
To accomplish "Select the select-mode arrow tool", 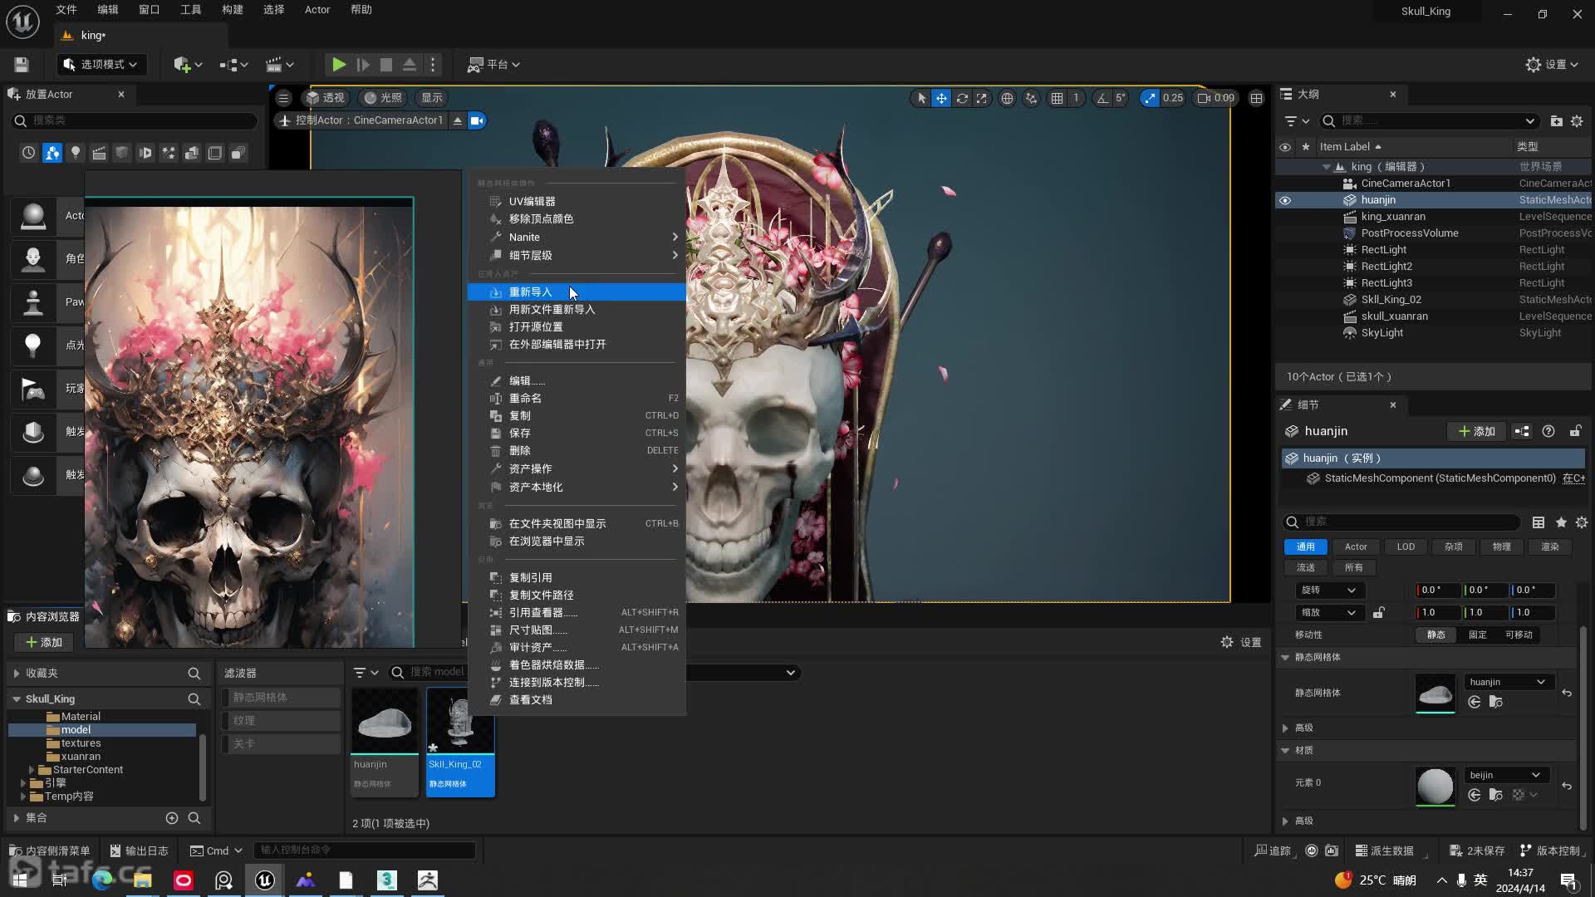I will coord(921,98).
